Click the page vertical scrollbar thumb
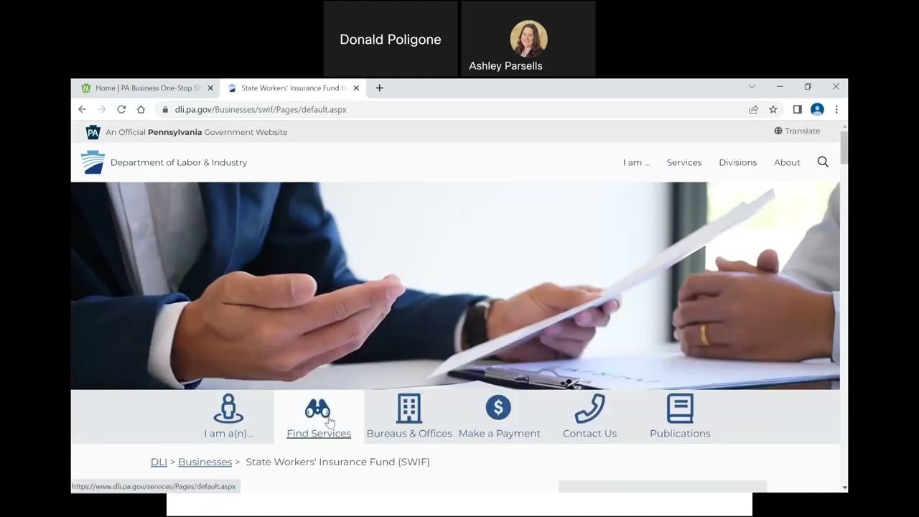Viewport: 919px width, 517px height. 844,147
